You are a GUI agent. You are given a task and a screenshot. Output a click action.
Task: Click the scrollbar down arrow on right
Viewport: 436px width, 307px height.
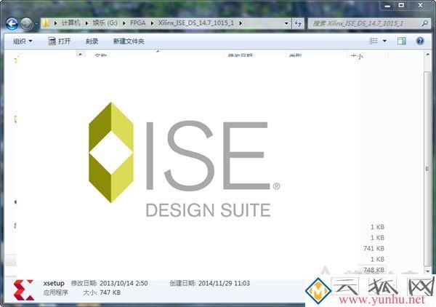coord(427,271)
